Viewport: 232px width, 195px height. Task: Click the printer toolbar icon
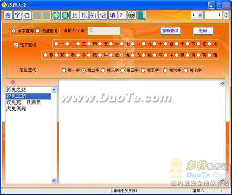132,15
